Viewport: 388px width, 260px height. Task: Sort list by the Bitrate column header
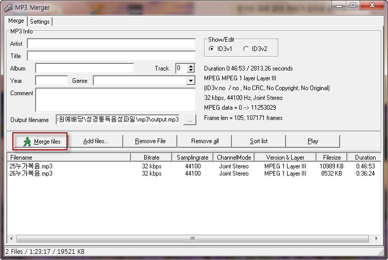point(151,158)
